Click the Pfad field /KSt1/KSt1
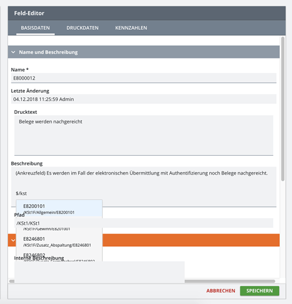The height and width of the screenshot is (304, 292). pos(144,223)
